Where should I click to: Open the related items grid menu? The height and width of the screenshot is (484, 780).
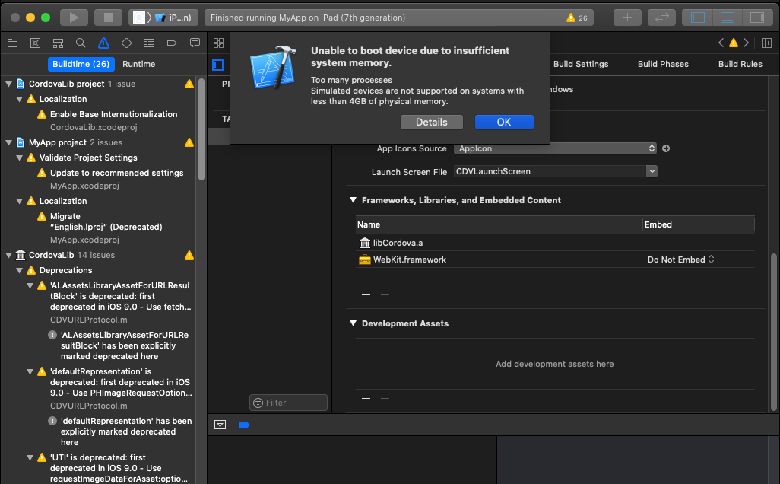[x=218, y=43]
